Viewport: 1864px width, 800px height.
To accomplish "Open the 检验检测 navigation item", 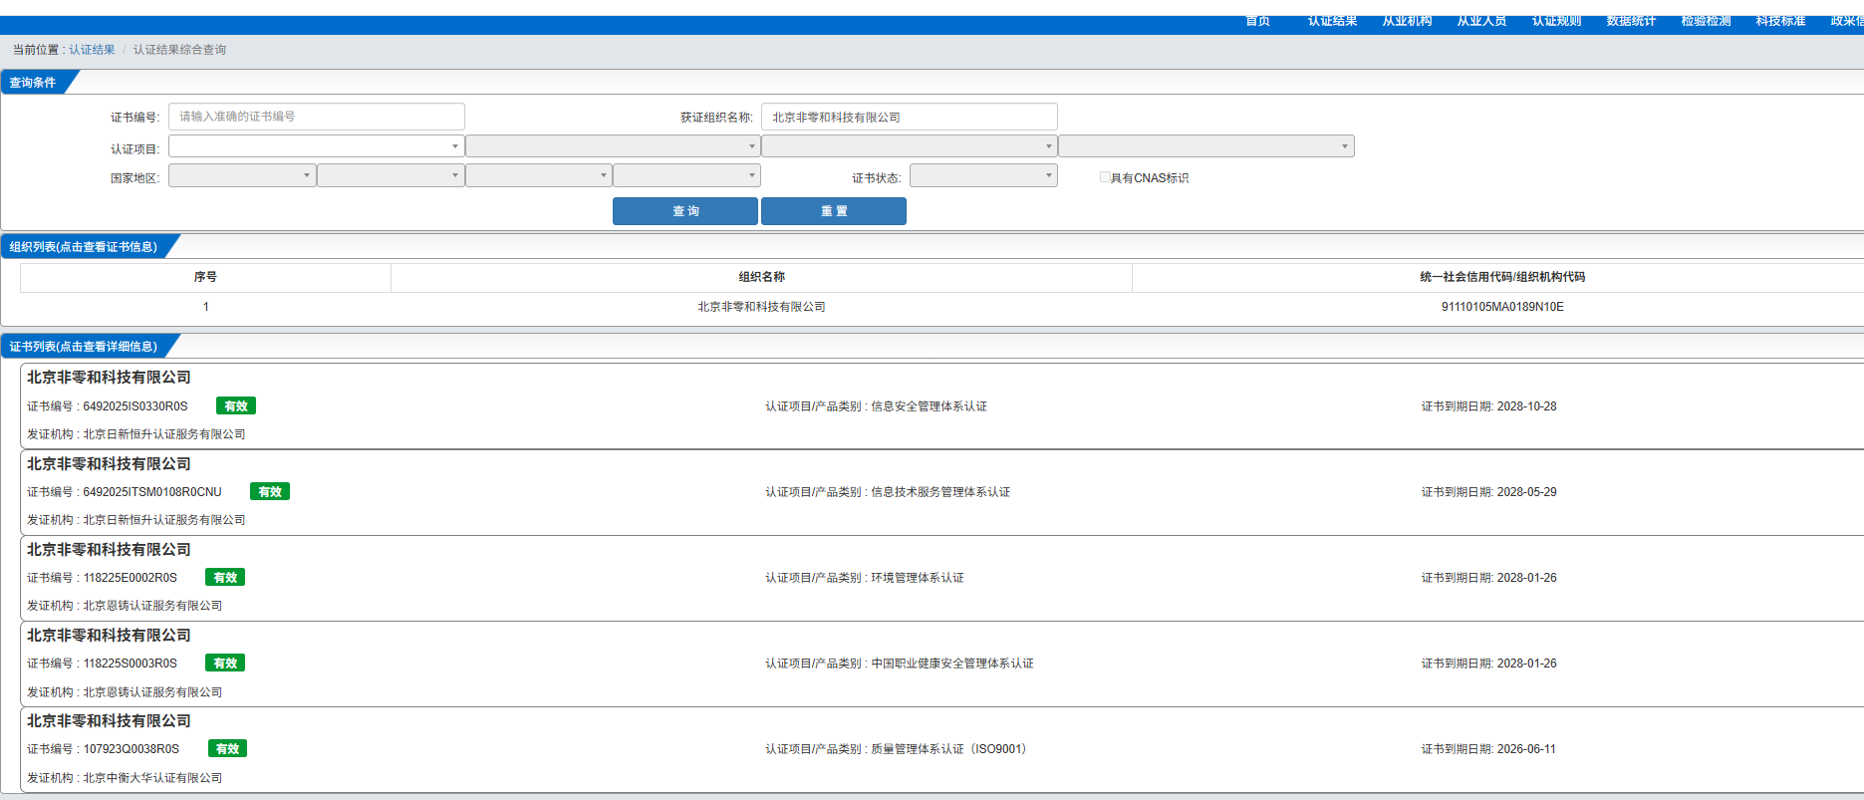I will point(1706,21).
